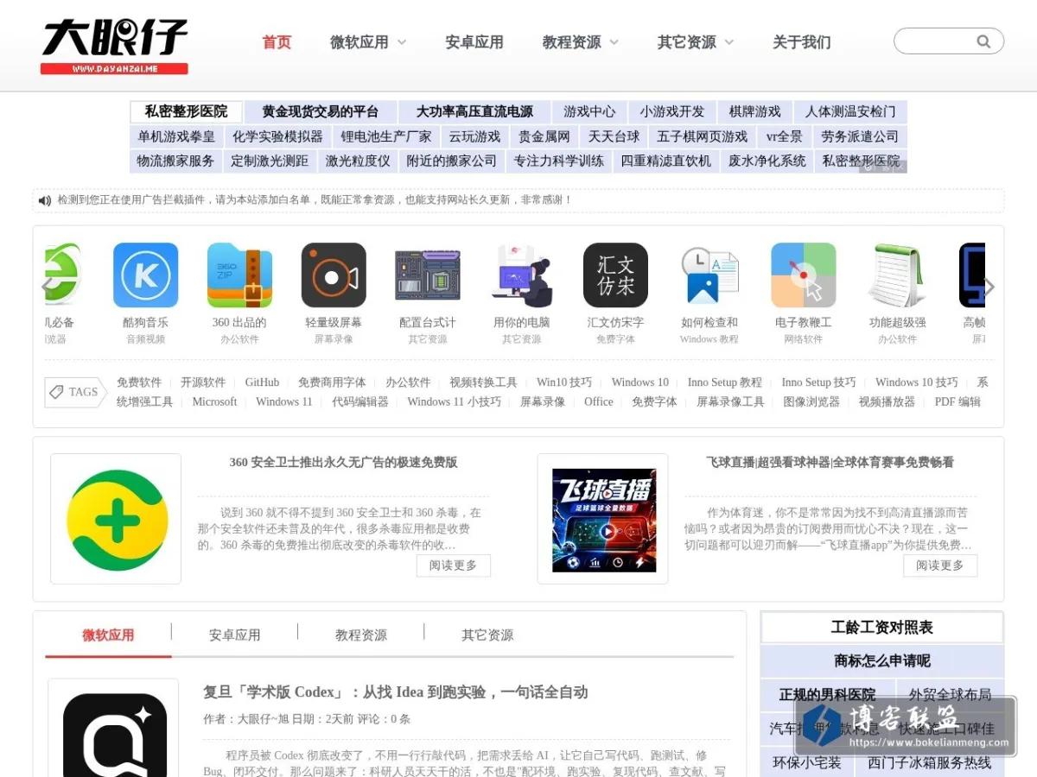The image size is (1037, 777).
Task: Switch to the 安卓应用 content tab
Action: click(x=234, y=635)
